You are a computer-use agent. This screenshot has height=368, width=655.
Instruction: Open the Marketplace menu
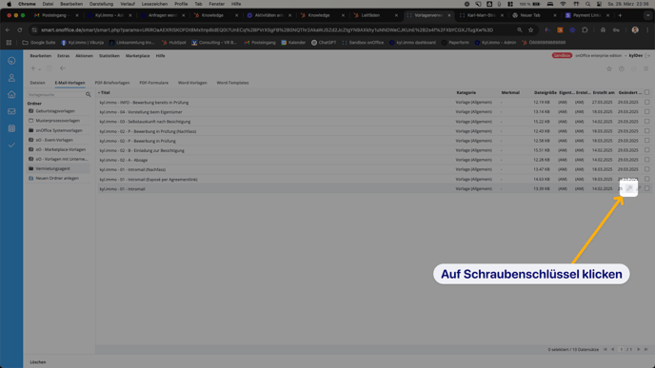pos(137,56)
